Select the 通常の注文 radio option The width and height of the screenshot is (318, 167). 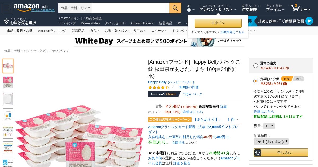[255, 66]
